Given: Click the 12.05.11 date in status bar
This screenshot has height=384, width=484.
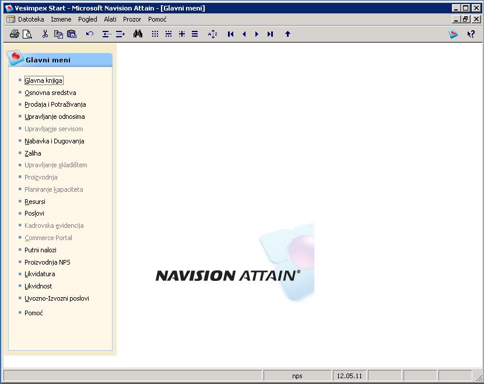Looking at the screenshot, I should (349, 376).
